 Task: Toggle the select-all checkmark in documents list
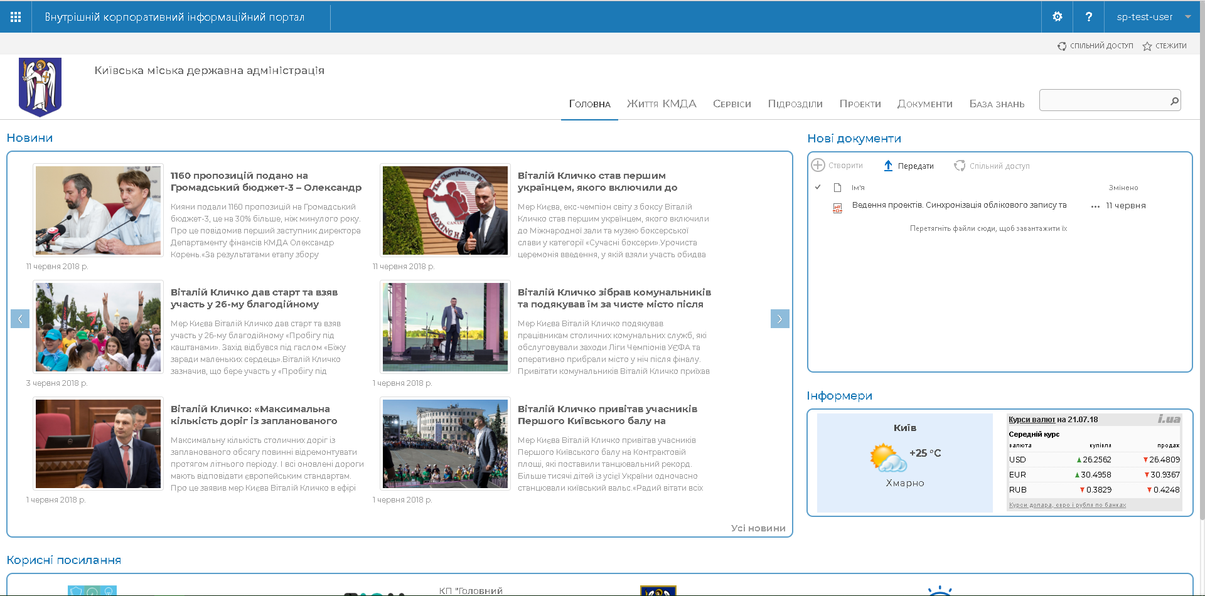pyautogui.click(x=818, y=187)
